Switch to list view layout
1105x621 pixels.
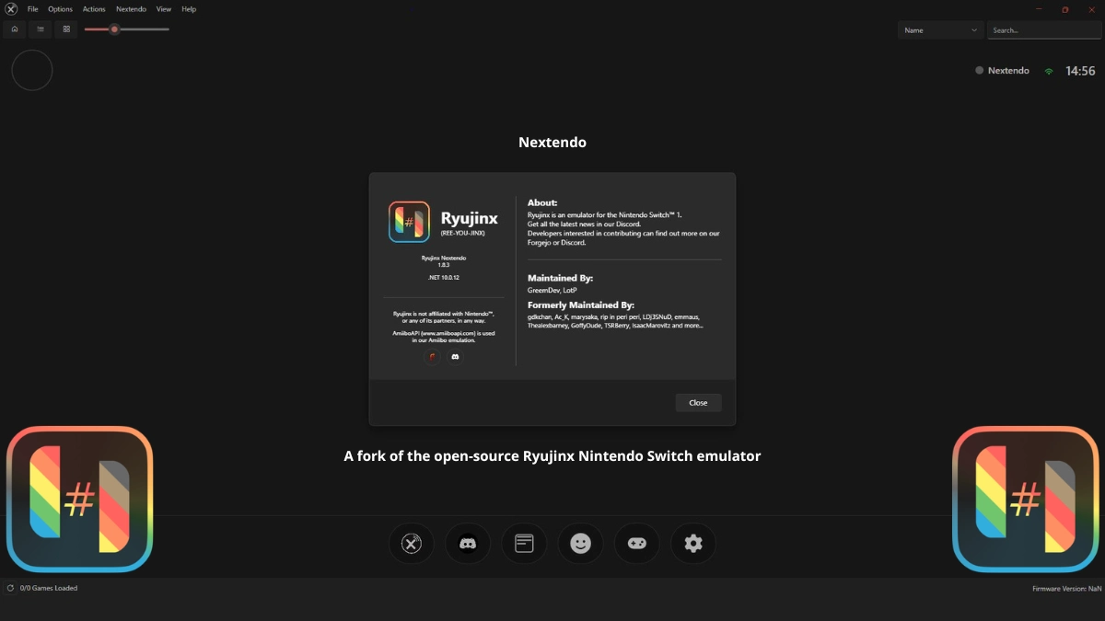pyautogui.click(x=41, y=29)
